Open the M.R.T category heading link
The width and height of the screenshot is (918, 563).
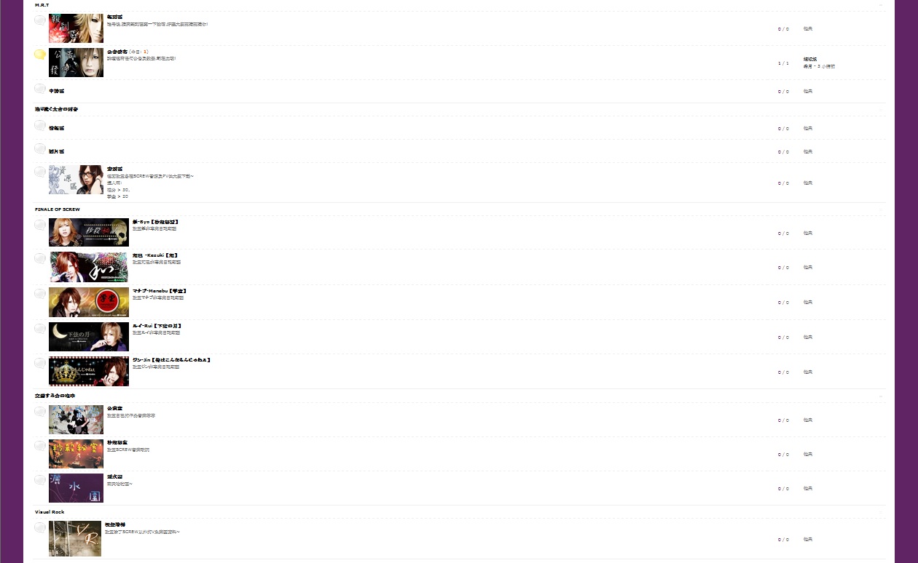pyautogui.click(x=42, y=5)
